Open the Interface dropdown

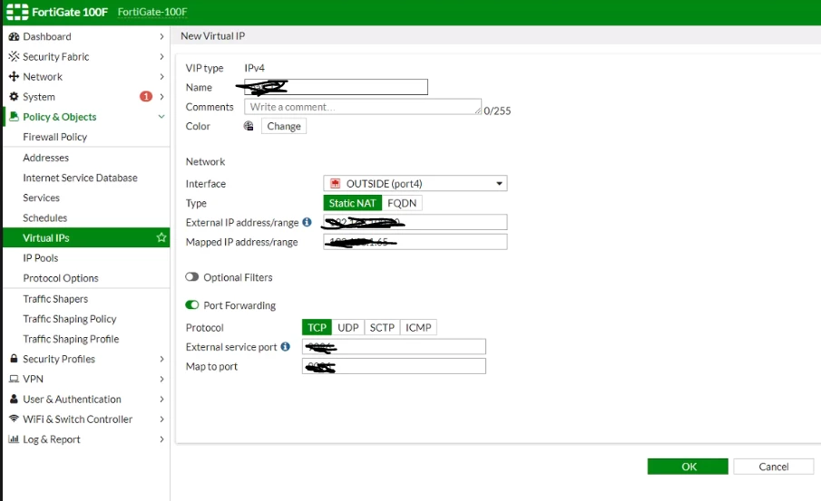pos(415,184)
